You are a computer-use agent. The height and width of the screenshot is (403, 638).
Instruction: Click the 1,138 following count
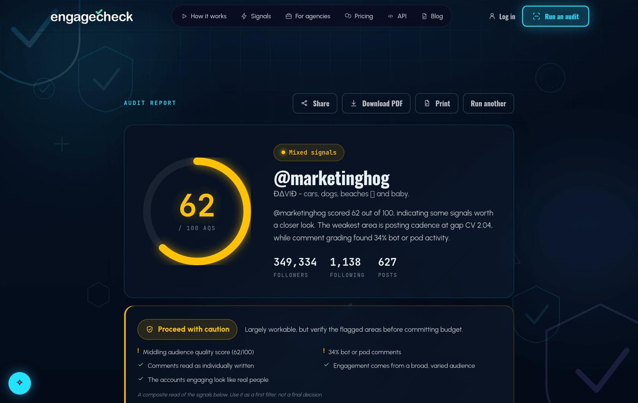point(345,262)
